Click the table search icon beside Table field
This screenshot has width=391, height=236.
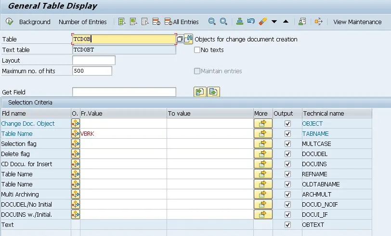[189, 39]
